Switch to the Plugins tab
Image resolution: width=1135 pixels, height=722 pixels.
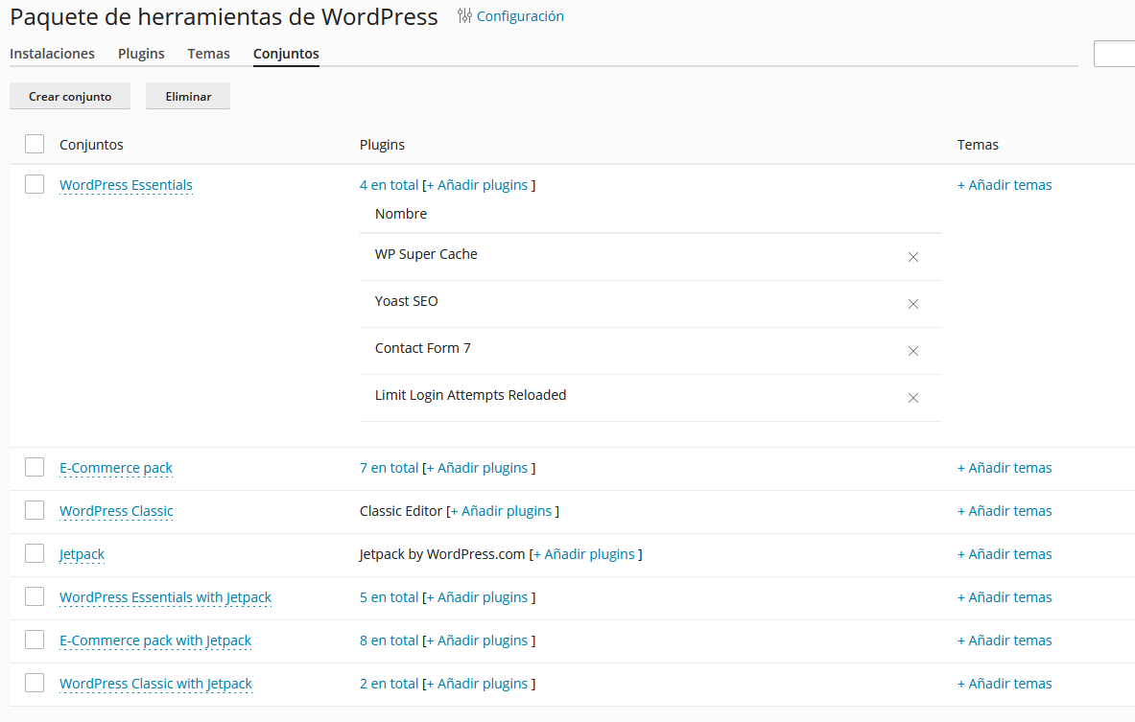tap(141, 54)
